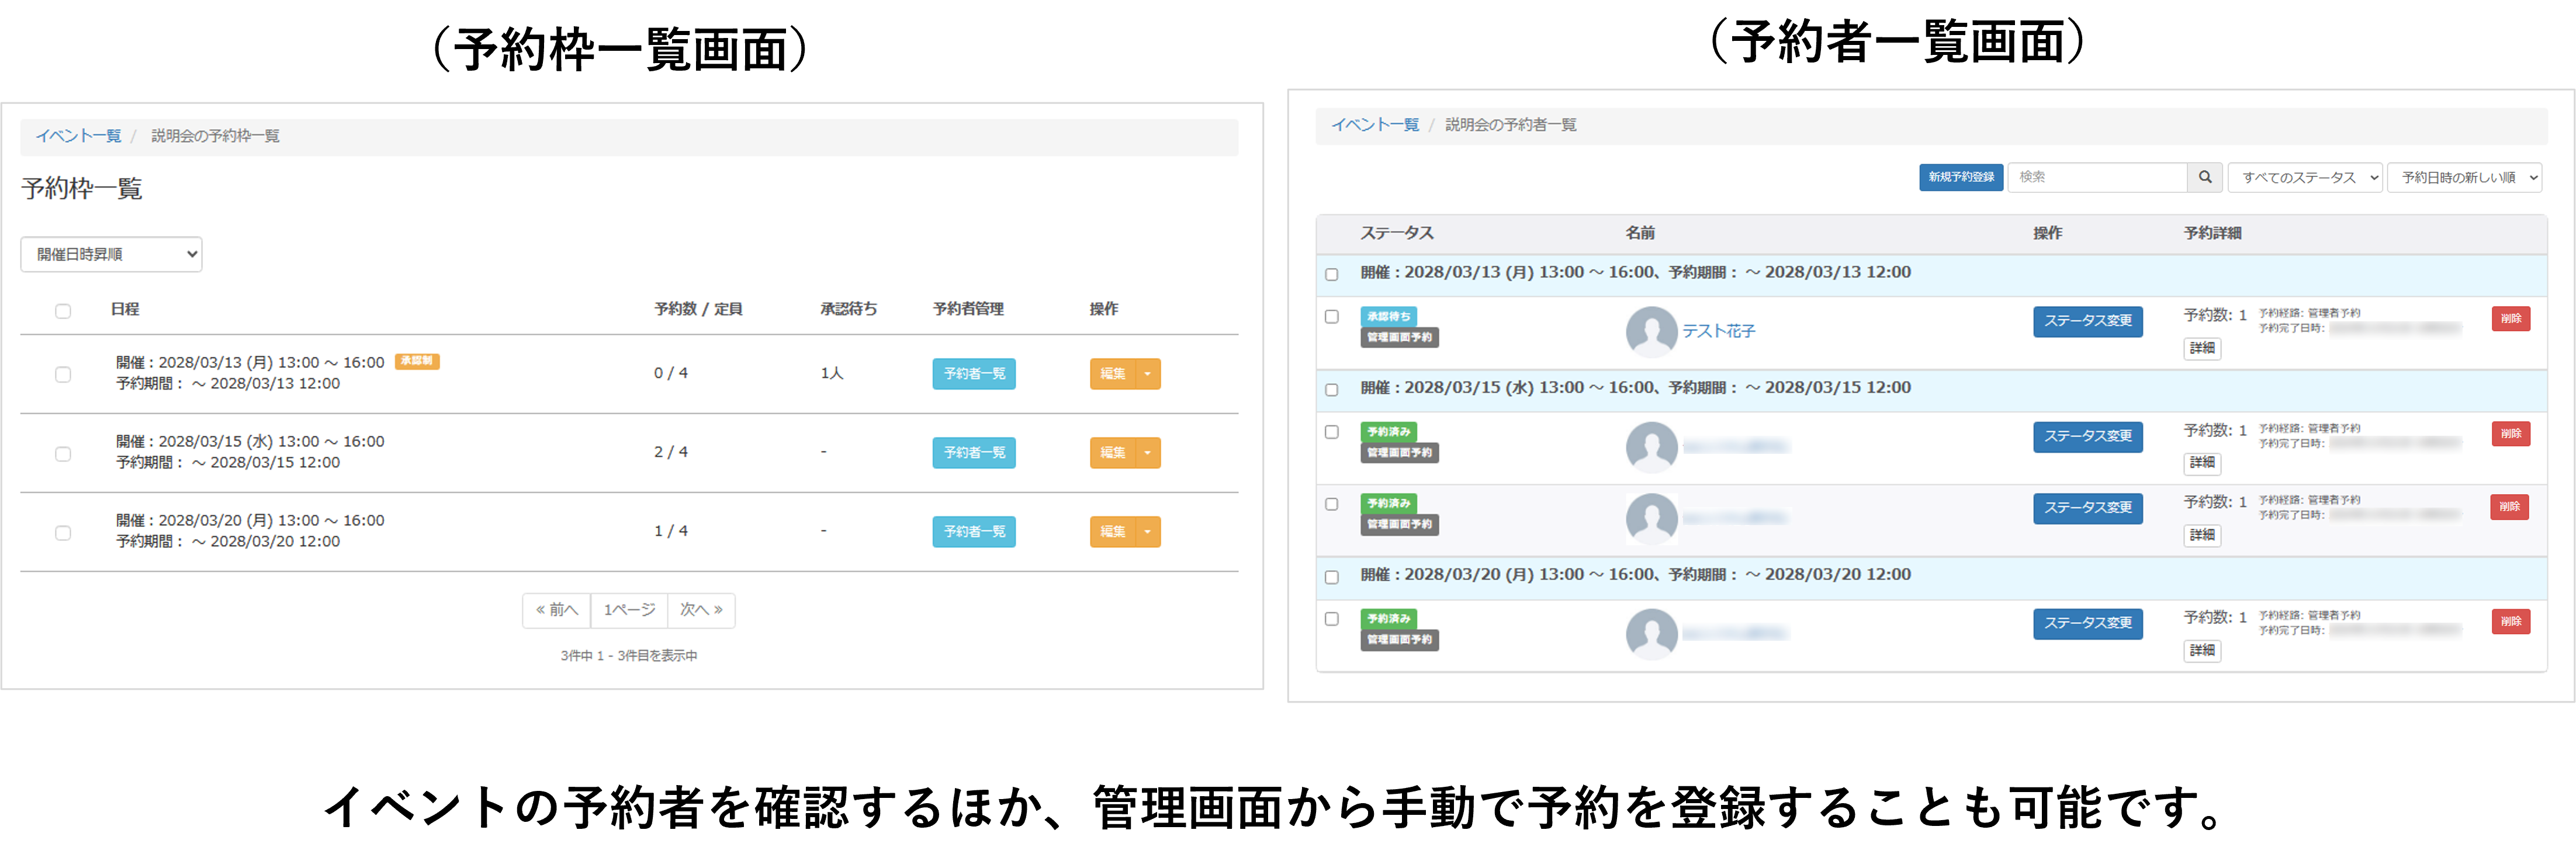
Task: Tick select-all checkbox in 日程 header
Action: click(63, 311)
